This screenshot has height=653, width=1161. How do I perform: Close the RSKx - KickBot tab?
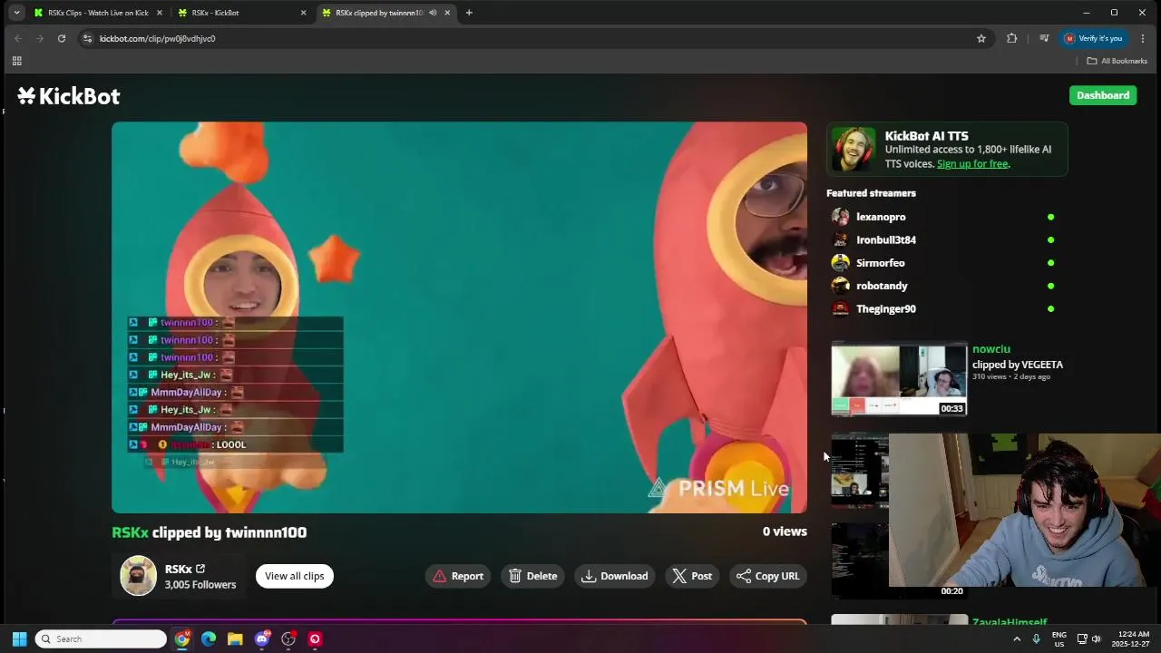[x=303, y=13]
